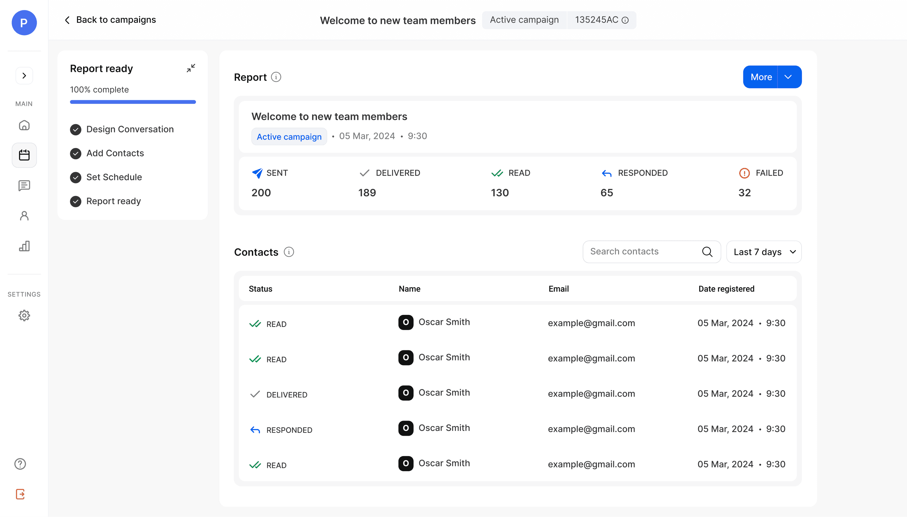Click the Logout icon in sidebar
Image resolution: width=907 pixels, height=517 pixels.
20,494
